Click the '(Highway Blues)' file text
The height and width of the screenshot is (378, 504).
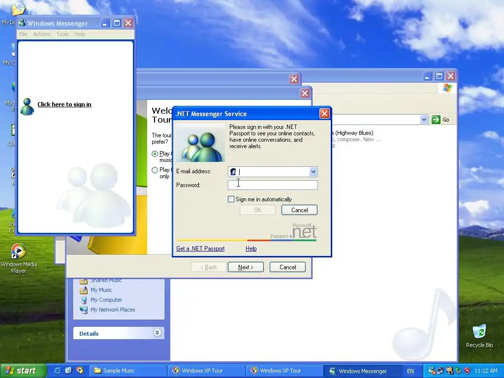click(x=354, y=133)
